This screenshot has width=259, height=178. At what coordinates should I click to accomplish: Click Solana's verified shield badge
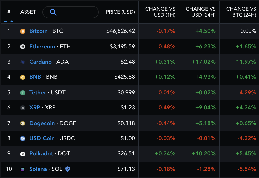click(x=67, y=169)
